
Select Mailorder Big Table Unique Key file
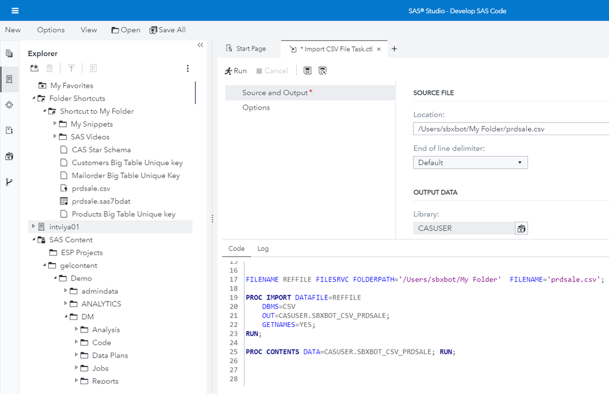[x=126, y=175]
